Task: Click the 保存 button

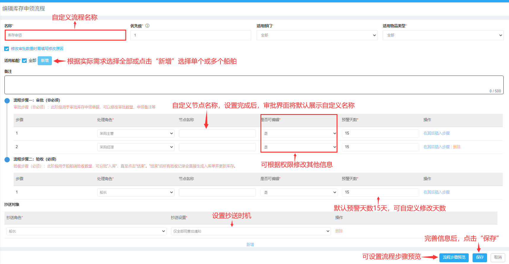Action: pyautogui.click(x=480, y=257)
